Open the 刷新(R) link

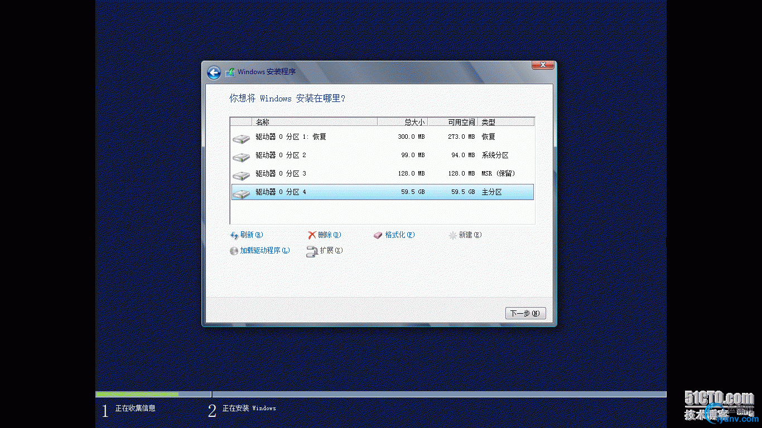pyautogui.click(x=252, y=235)
